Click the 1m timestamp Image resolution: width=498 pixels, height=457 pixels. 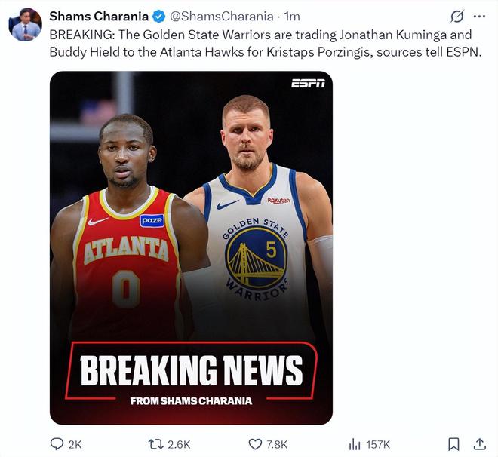click(292, 17)
